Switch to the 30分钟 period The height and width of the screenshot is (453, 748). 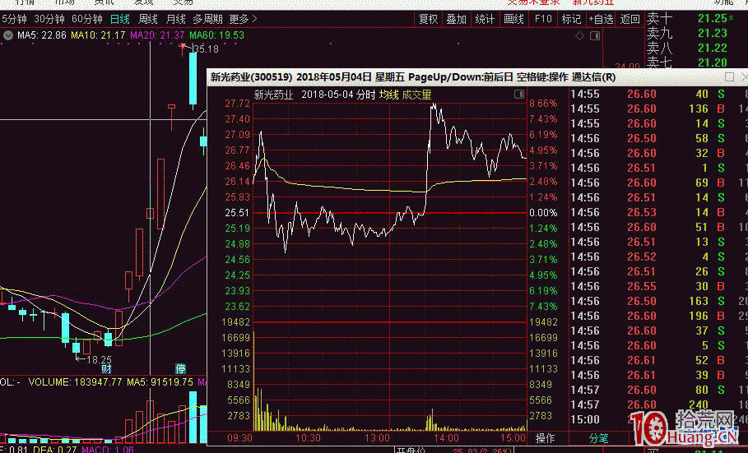coord(49,20)
